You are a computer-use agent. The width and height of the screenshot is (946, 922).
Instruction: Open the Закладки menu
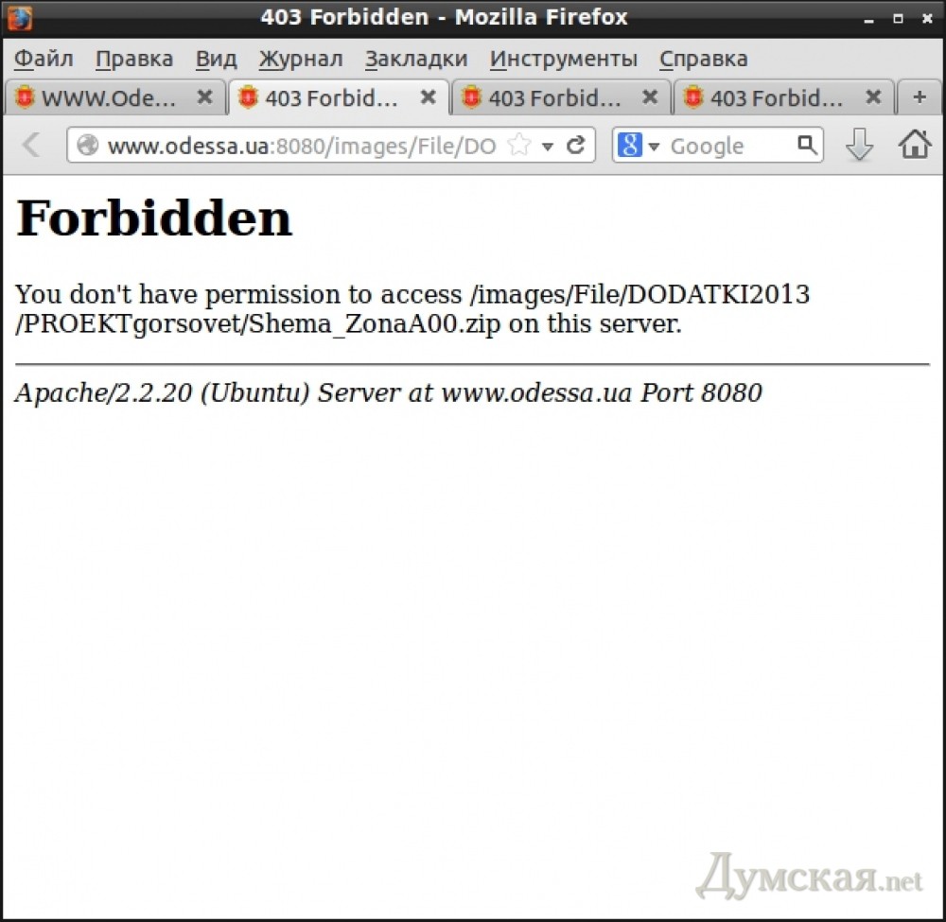click(x=416, y=59)
